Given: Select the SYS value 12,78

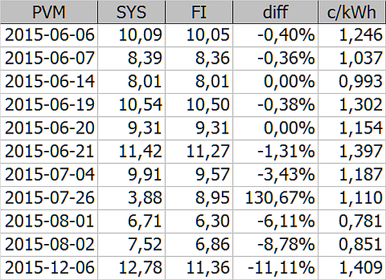Looking at the screenshot, I should tap(133, 268).
